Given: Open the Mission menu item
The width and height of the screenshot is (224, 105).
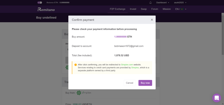Looking at the screenshot, I should pyautogui.click(x=167, y=9).
